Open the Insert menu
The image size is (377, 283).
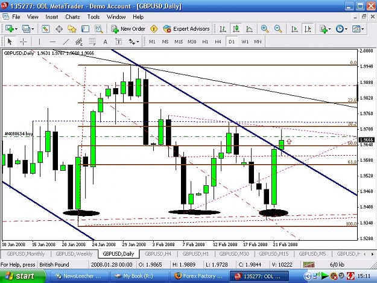(x=52, y=17)
